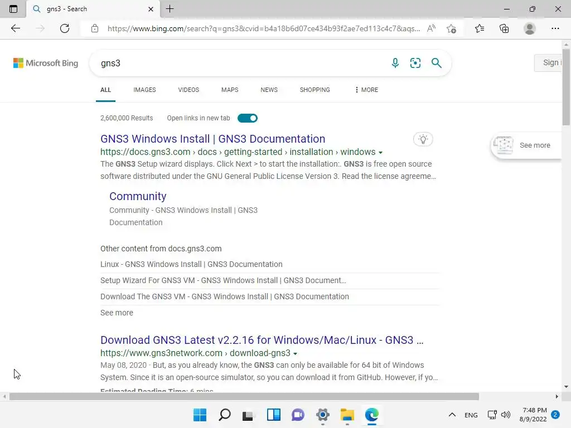This screenshot has height=428, width=571.
Task: Open the Community sublink
Action: (138, 196)
